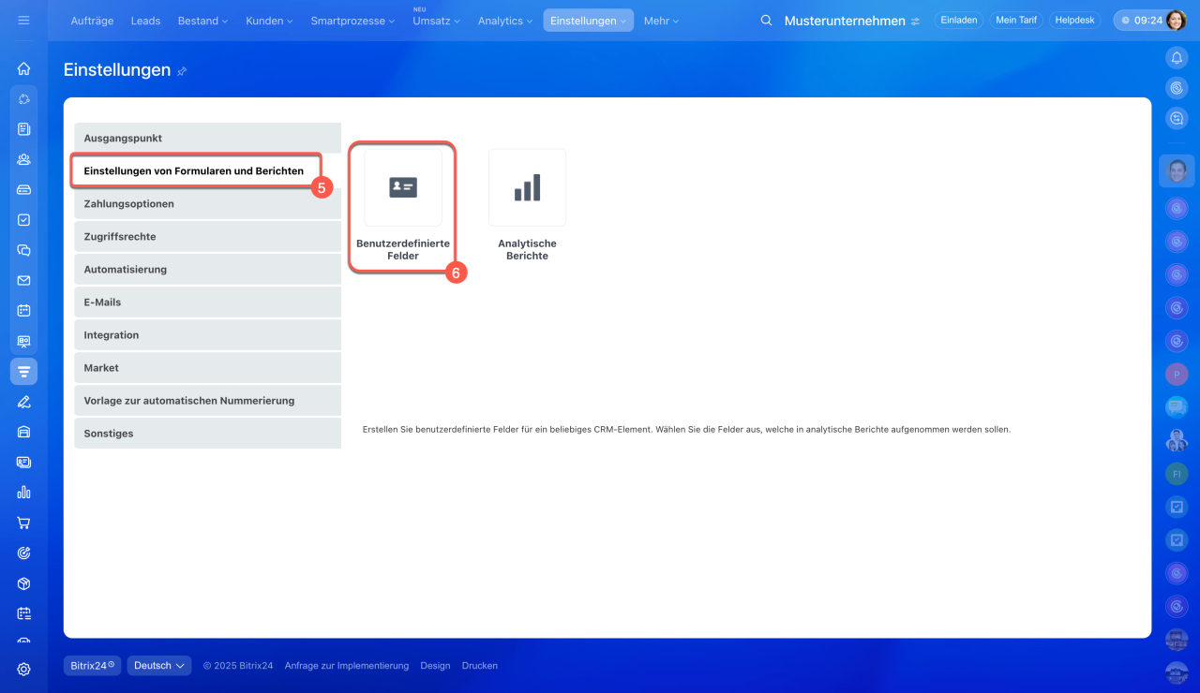Expand the Bestand dropdown menu

point(202,21)
